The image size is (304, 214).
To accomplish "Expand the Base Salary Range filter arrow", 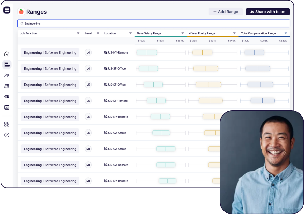I will pyautogui.click(x=182, y=33).
